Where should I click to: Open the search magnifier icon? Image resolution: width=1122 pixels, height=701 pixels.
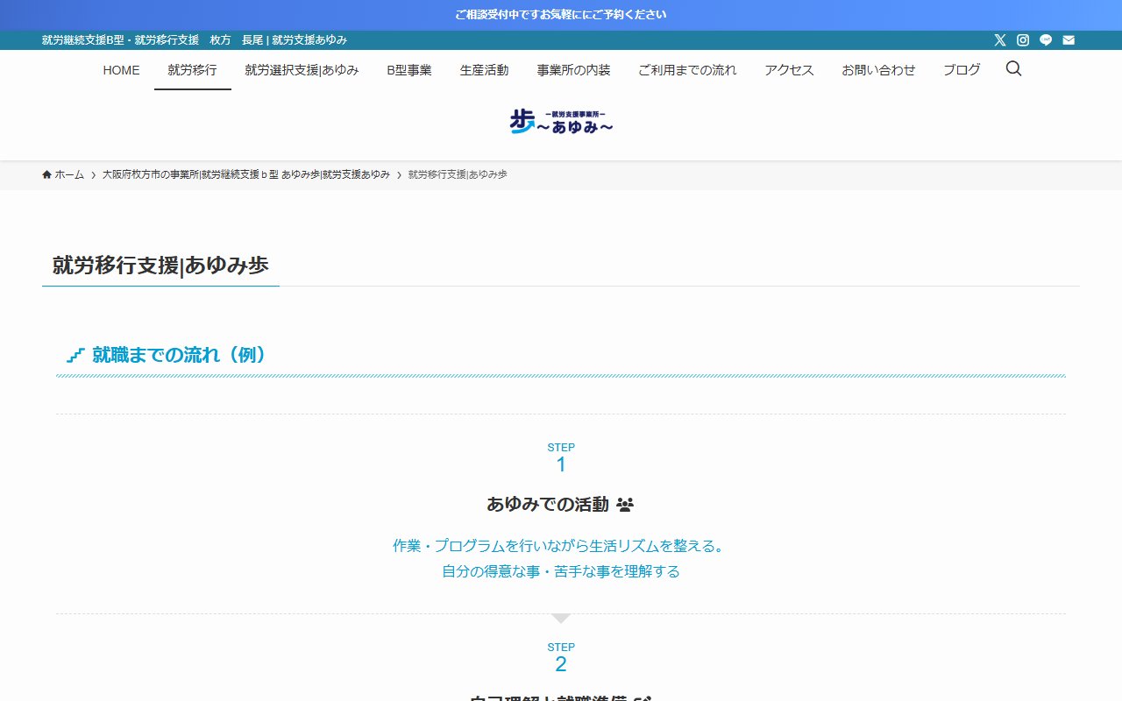[x=1013, y=68]
